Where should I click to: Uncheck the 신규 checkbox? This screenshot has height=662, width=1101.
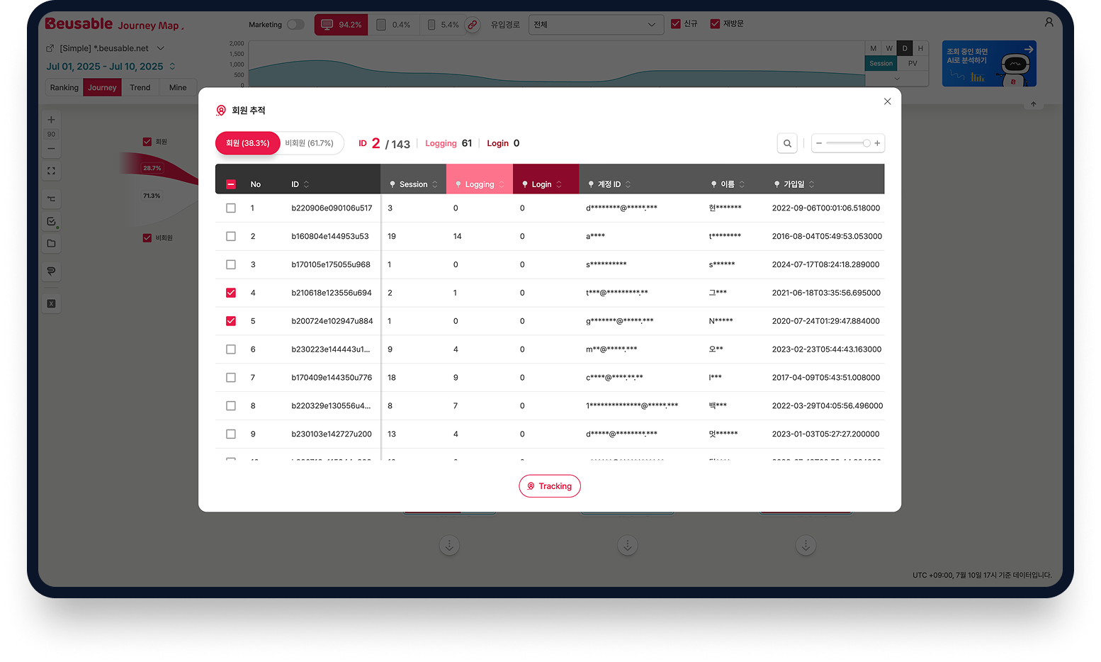coord(676,24)
